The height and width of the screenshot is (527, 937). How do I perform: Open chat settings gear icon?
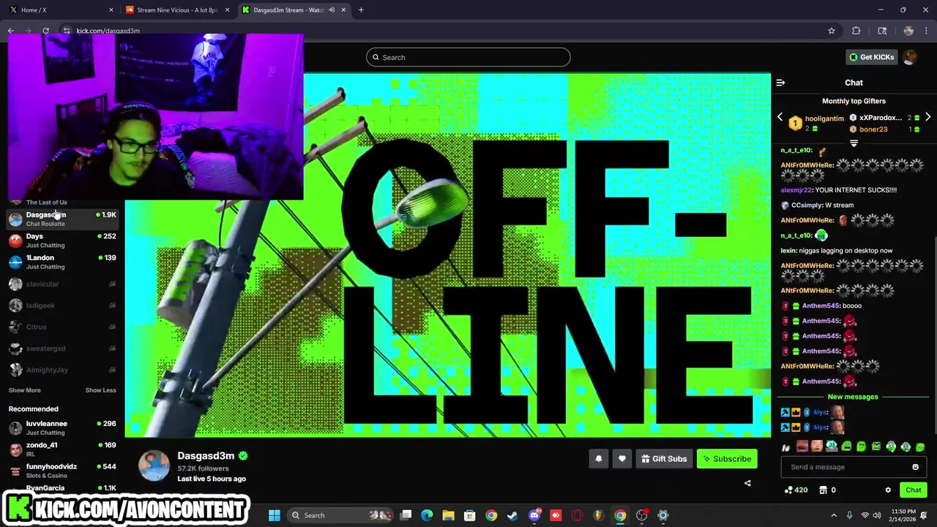pyautogui.click(x=888, y=490)
